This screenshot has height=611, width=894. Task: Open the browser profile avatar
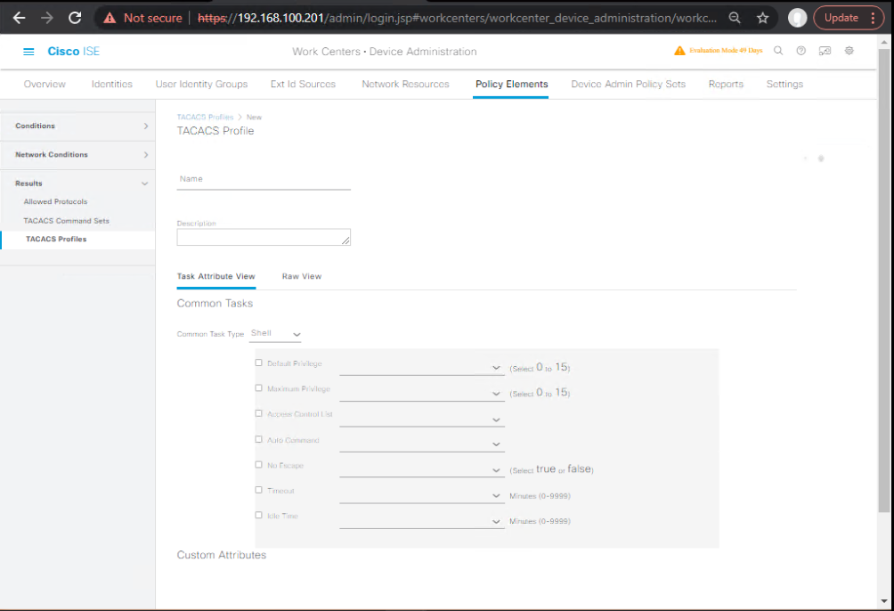[x=797, y=18]
